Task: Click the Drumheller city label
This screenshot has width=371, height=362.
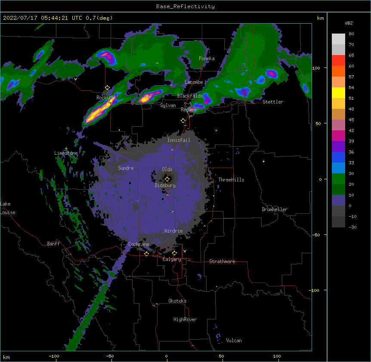Action: pyautogui.click(x=275, y=209)
